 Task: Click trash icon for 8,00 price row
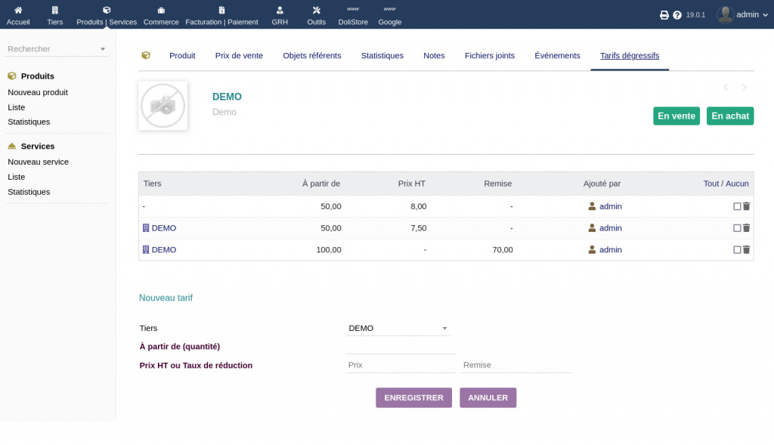click(746, 206)
